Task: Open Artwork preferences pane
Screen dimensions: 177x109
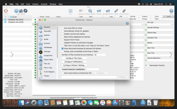Action: 48,44
